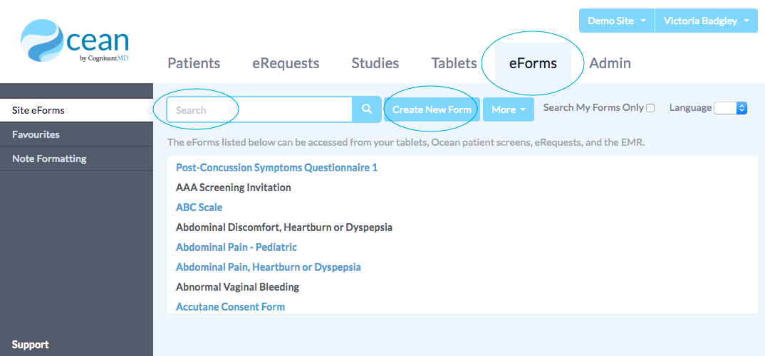
Task: Open Note Formatting in the sidebar
Action: 49,158
